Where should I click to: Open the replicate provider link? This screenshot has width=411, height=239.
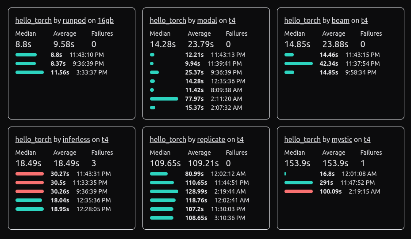(211, 139)
